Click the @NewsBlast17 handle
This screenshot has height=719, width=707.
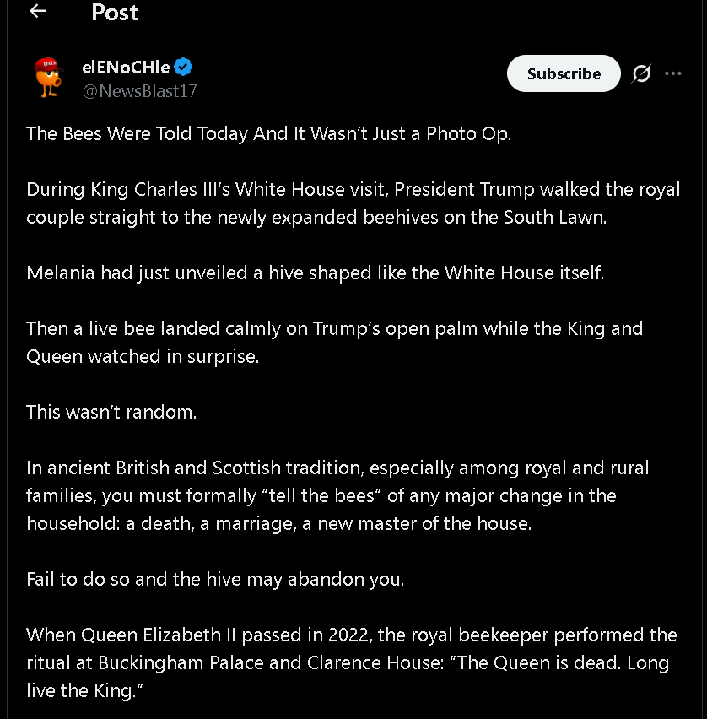pos(139,90)
